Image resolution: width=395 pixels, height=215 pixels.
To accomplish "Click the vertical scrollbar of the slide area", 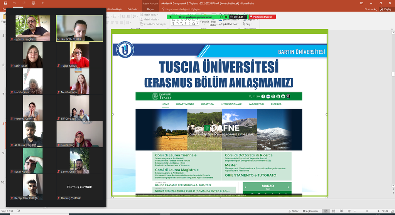I will pyautogui.click(x=393, y=109).
